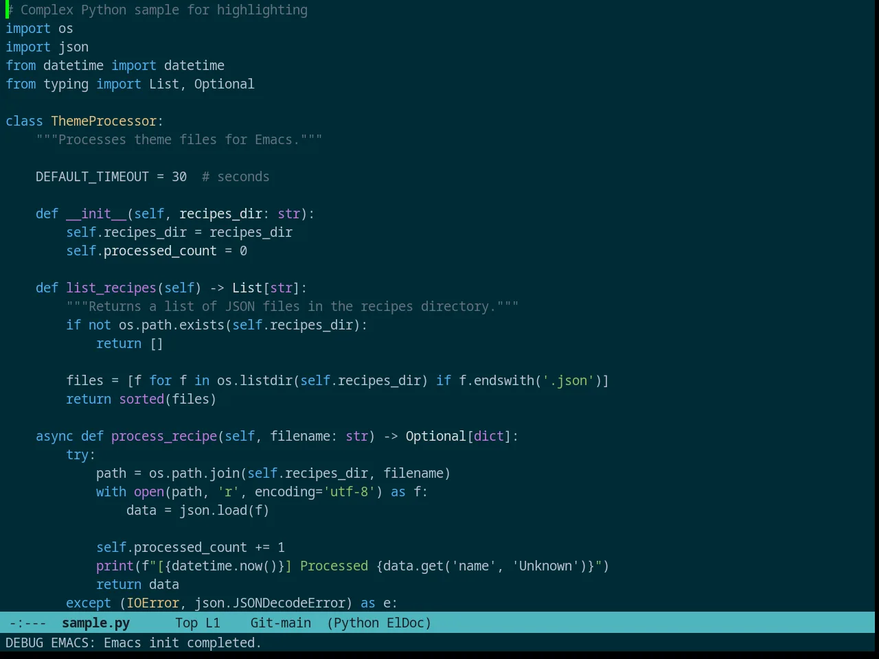Click the 'utf-8' encoding string

click(x=349, y=492)
